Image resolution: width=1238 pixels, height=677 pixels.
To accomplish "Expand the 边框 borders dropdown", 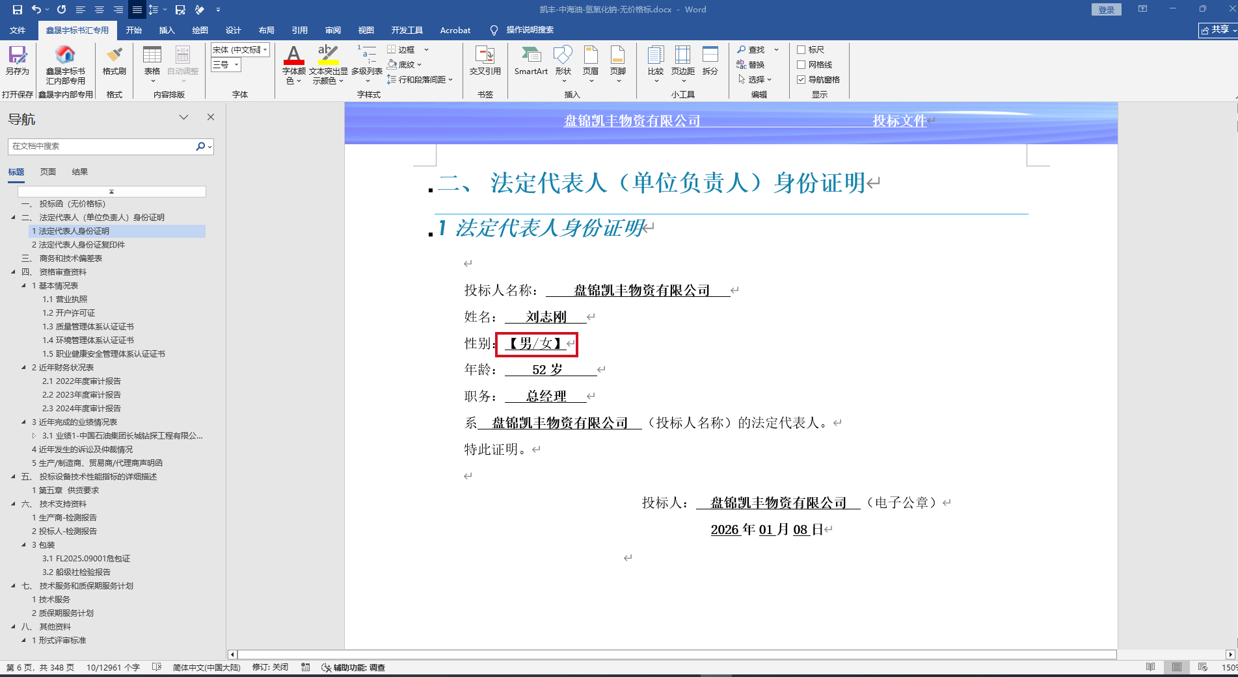I will click(427, 49).
